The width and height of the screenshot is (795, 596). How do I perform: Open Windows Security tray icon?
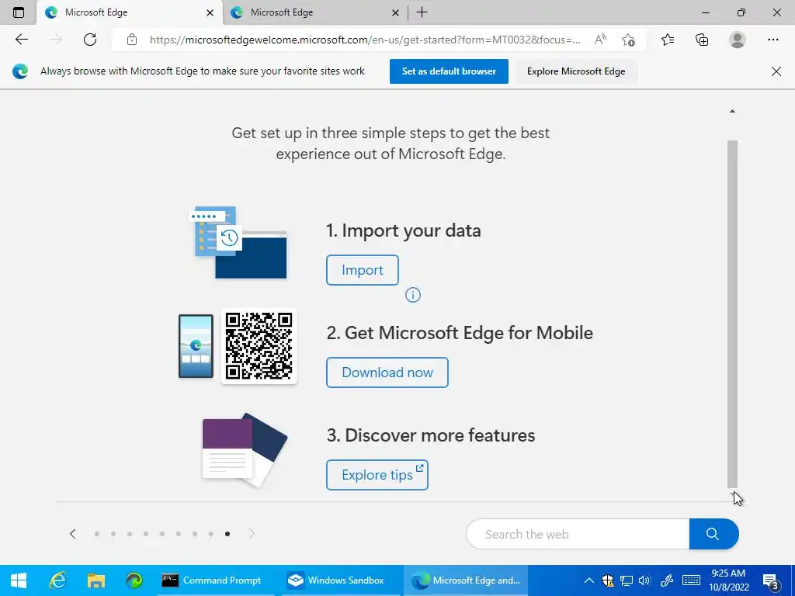(x=607, y=580)
